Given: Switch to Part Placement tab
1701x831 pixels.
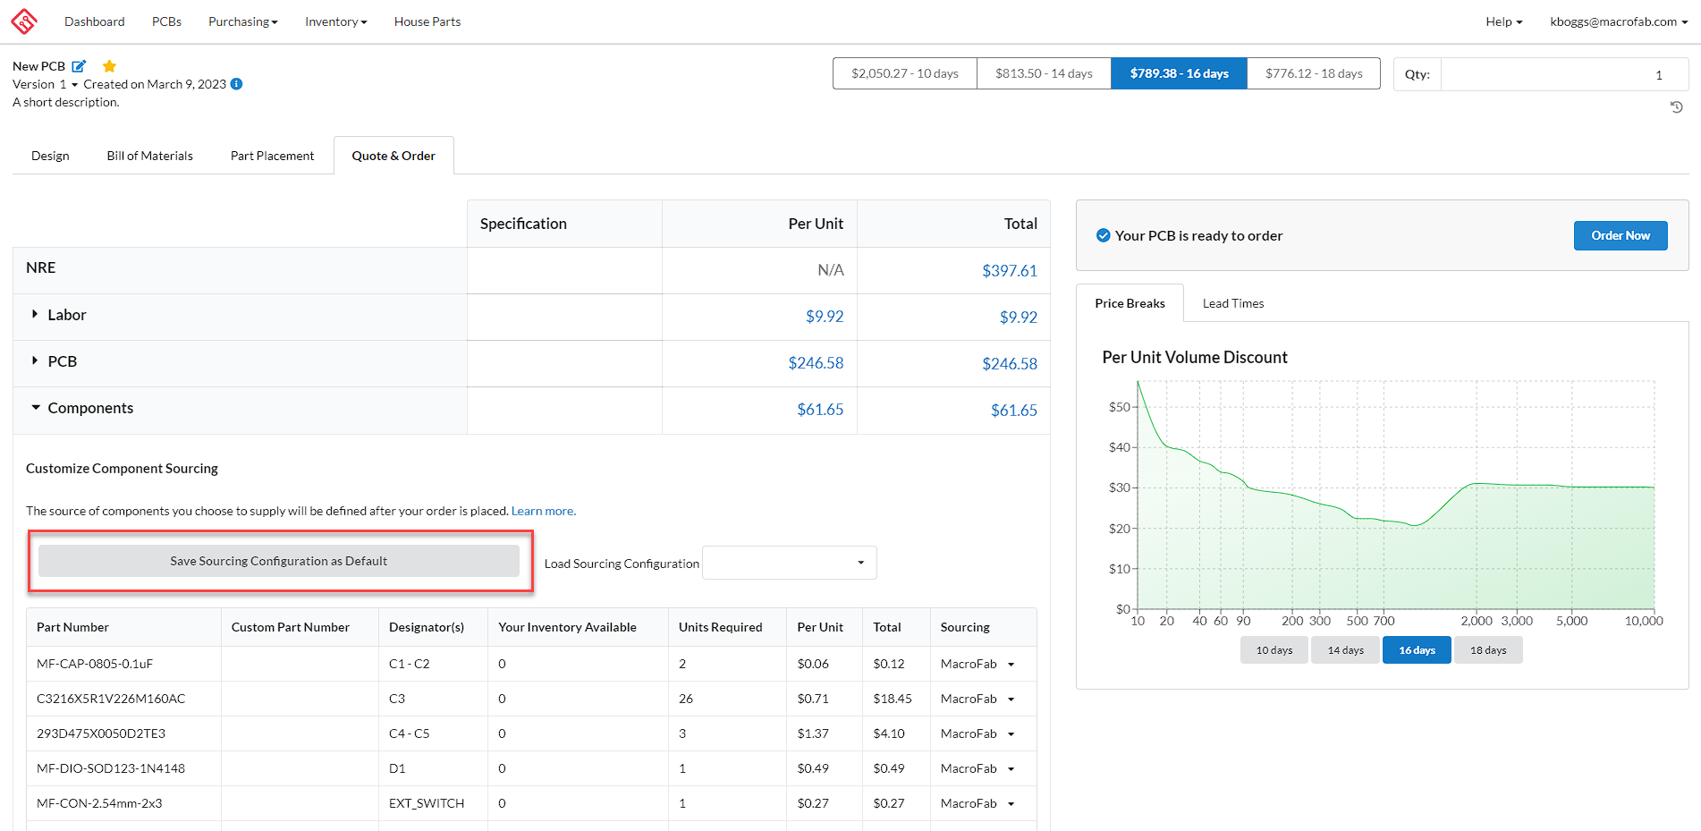Looking at the screenshot, I should pyautogui.click(x=273, y=156).
